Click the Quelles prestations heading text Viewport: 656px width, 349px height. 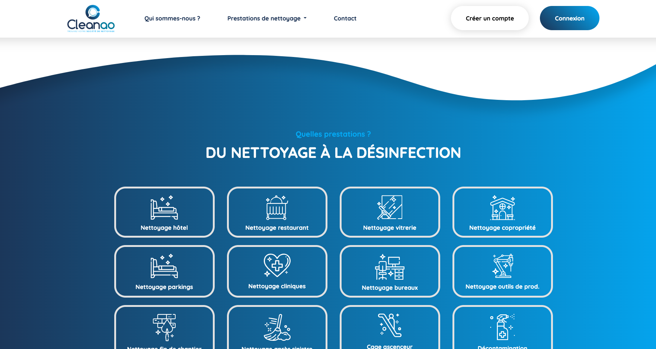333,134
